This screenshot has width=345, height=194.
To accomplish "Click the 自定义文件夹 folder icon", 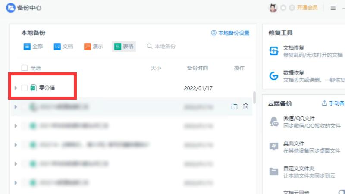I will (274, 171).
